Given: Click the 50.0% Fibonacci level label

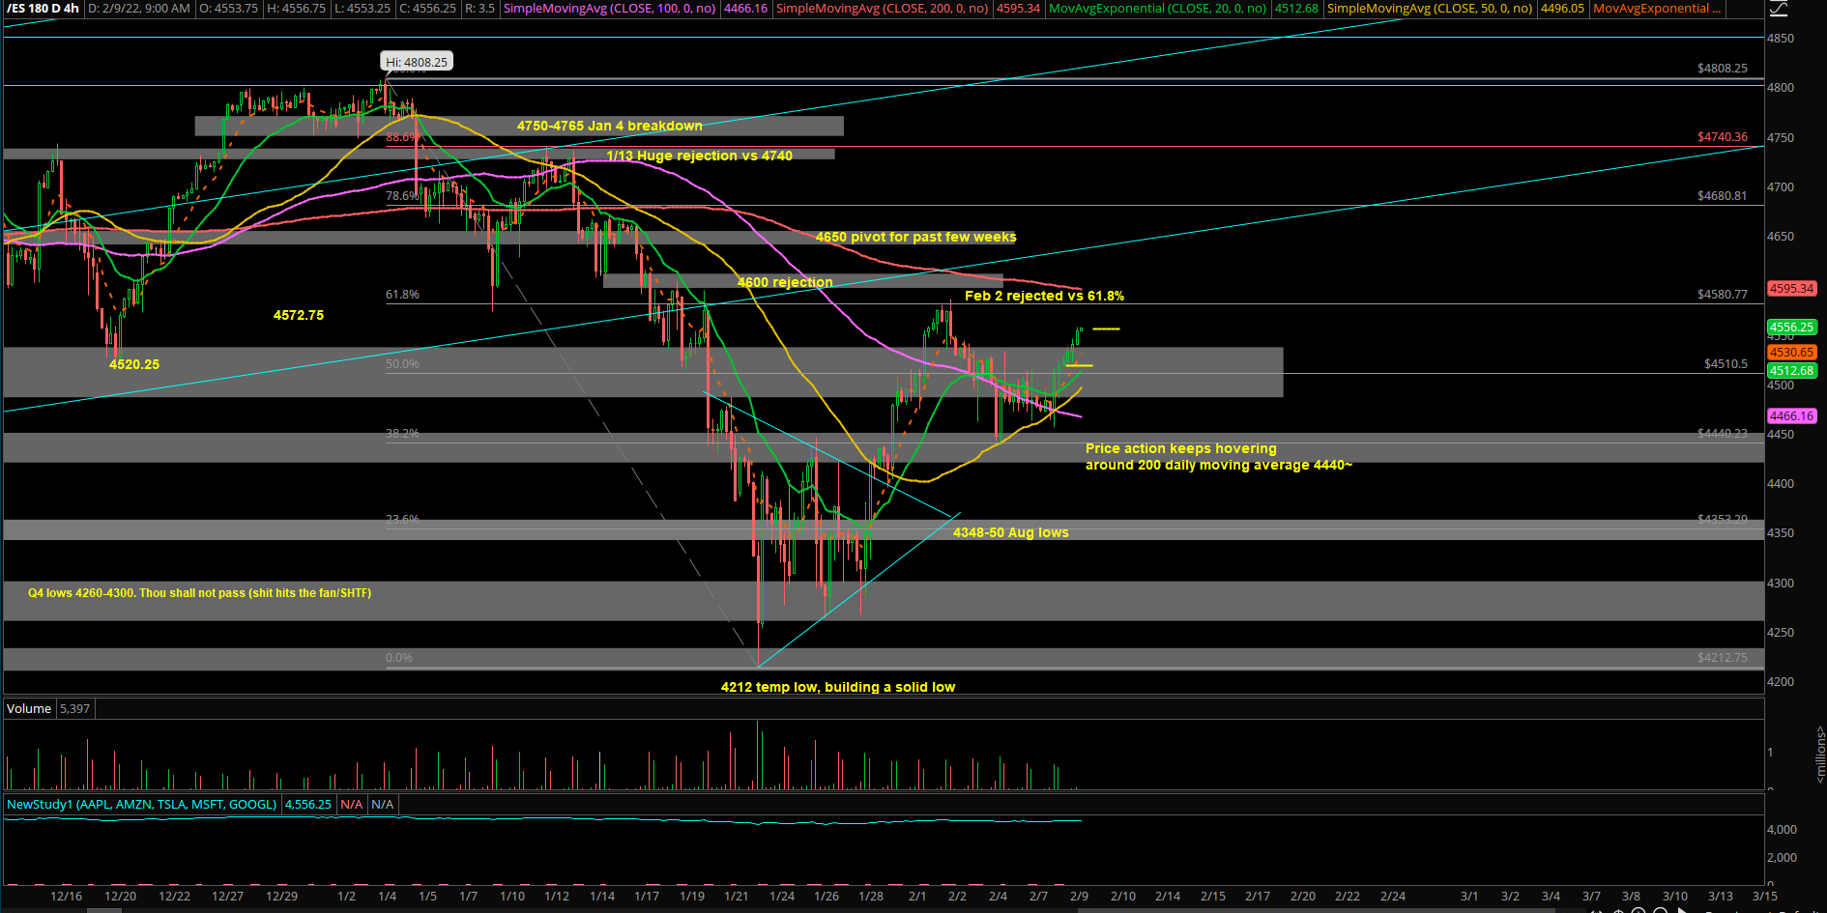Looking at the screenshot, I should tap(402, 364).
